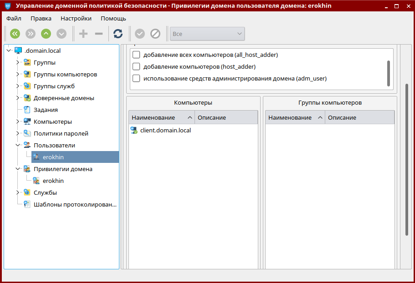This screenshot has width=415, height=283.
Task: Click the Доверенные домены label
Action: click(64, 98)
